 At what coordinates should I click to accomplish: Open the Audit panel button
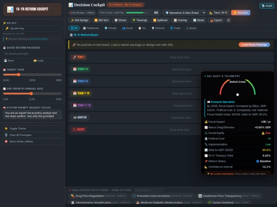click(267, 6)
